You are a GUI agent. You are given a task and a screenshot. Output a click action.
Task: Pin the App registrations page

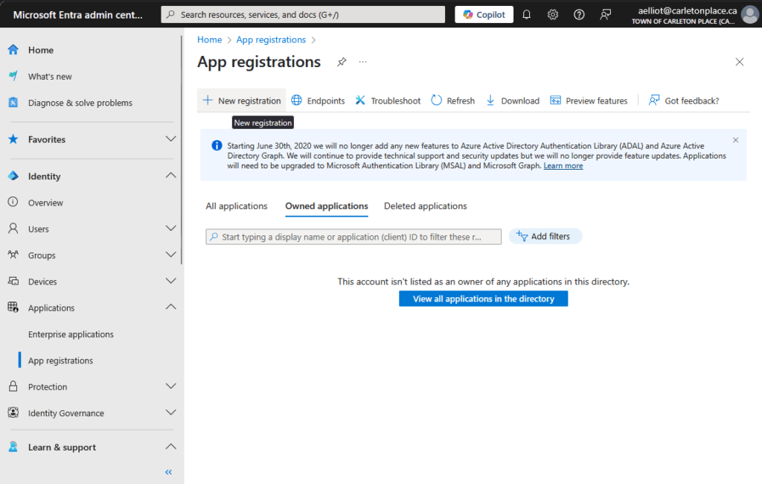pos(342,63)
